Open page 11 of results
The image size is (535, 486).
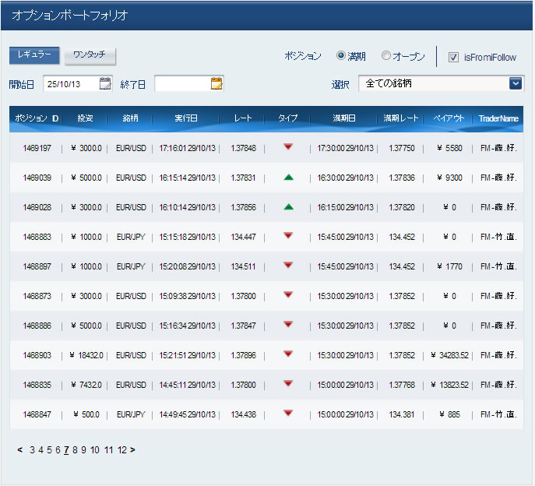tap(108, 450)
